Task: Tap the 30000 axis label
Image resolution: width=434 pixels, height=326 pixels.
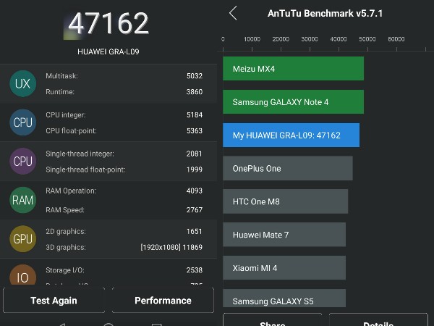Action: pos(310,39)
